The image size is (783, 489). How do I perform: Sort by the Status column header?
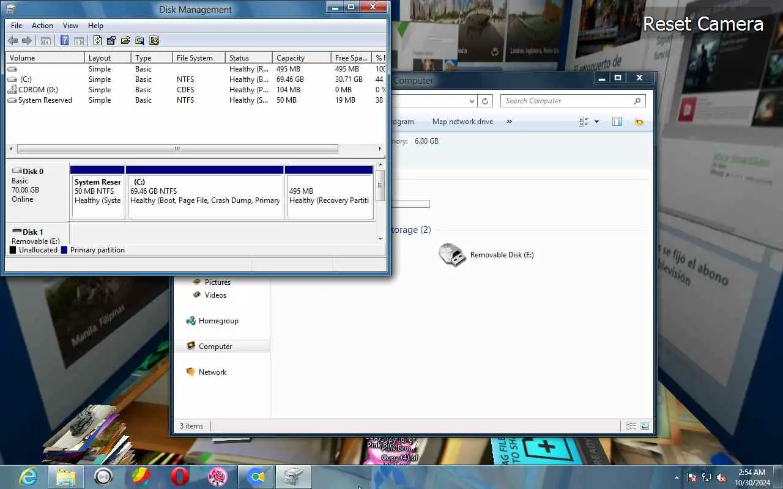248,58
